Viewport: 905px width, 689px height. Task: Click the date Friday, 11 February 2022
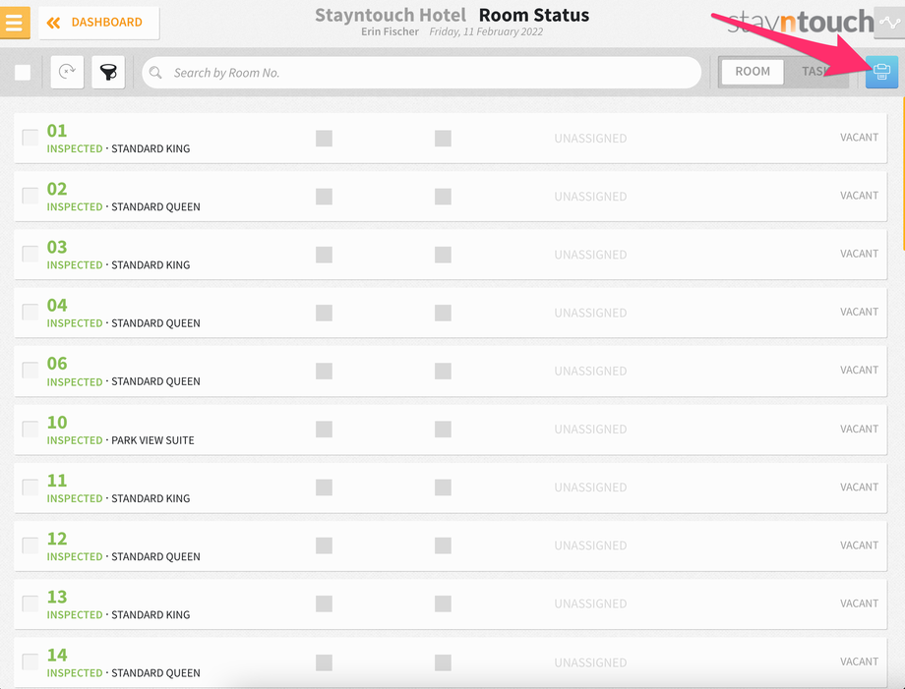point(486,31)
